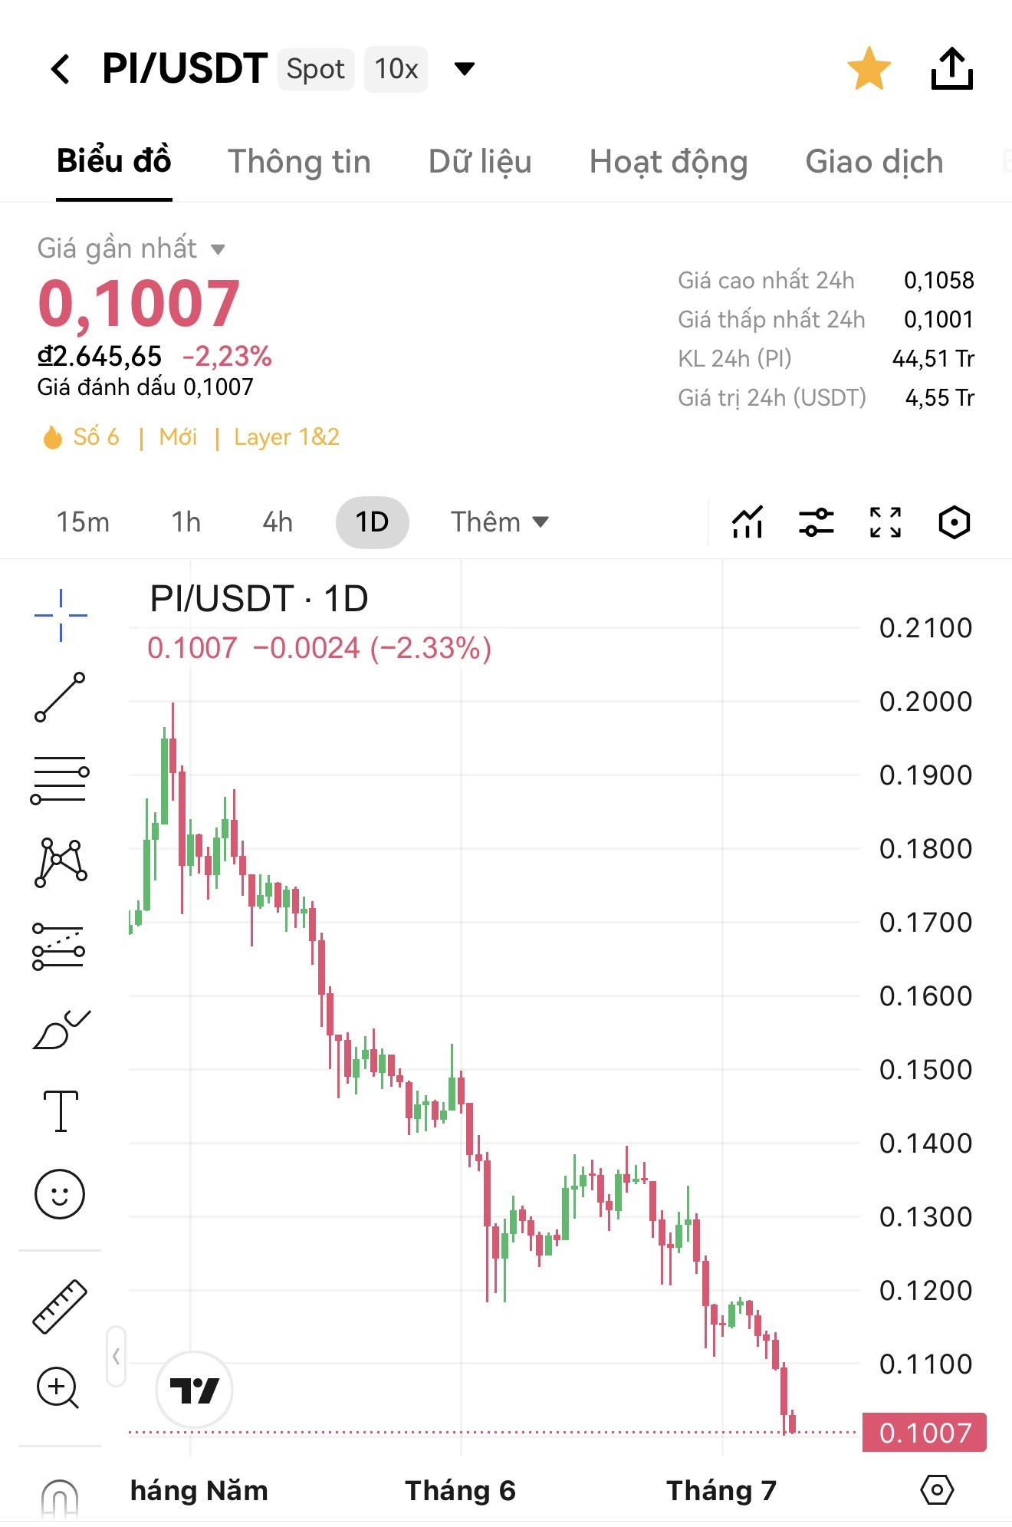Image resolution: width=1012 pixels, height=1527 pixels.
Task: Toggle the favorite star for PI/USDT
Action: tap(869, 68)
